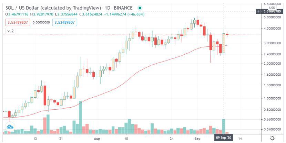This screenshot has width=286, height=143.
Task: Click the 09 Sep '20 date marker
Action: [x=224, y=138]
